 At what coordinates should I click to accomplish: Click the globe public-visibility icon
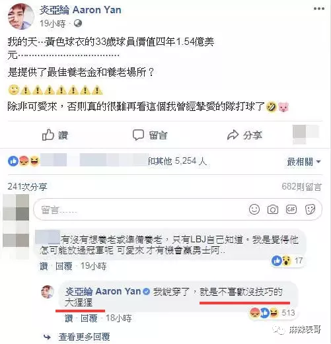[78, 23]
